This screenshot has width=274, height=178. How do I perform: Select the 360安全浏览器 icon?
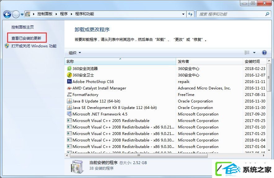tap(69, 69)
